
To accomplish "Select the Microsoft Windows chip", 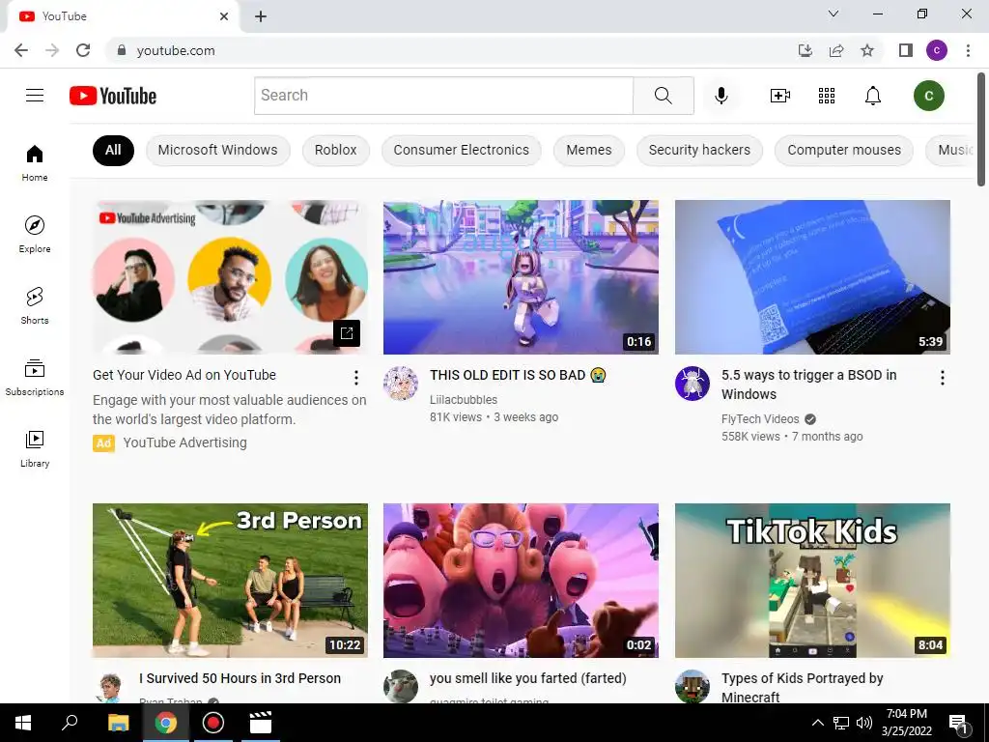I will tap(217, 150).
